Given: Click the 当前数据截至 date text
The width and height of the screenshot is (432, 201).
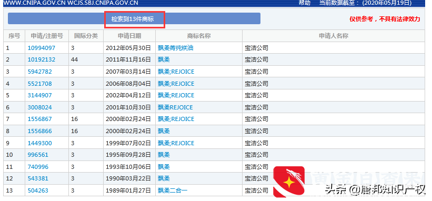Looking at the screenshot, I should [365, 3].
